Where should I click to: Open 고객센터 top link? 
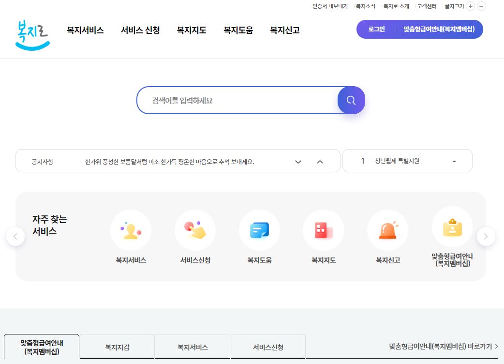coord(427,6)
